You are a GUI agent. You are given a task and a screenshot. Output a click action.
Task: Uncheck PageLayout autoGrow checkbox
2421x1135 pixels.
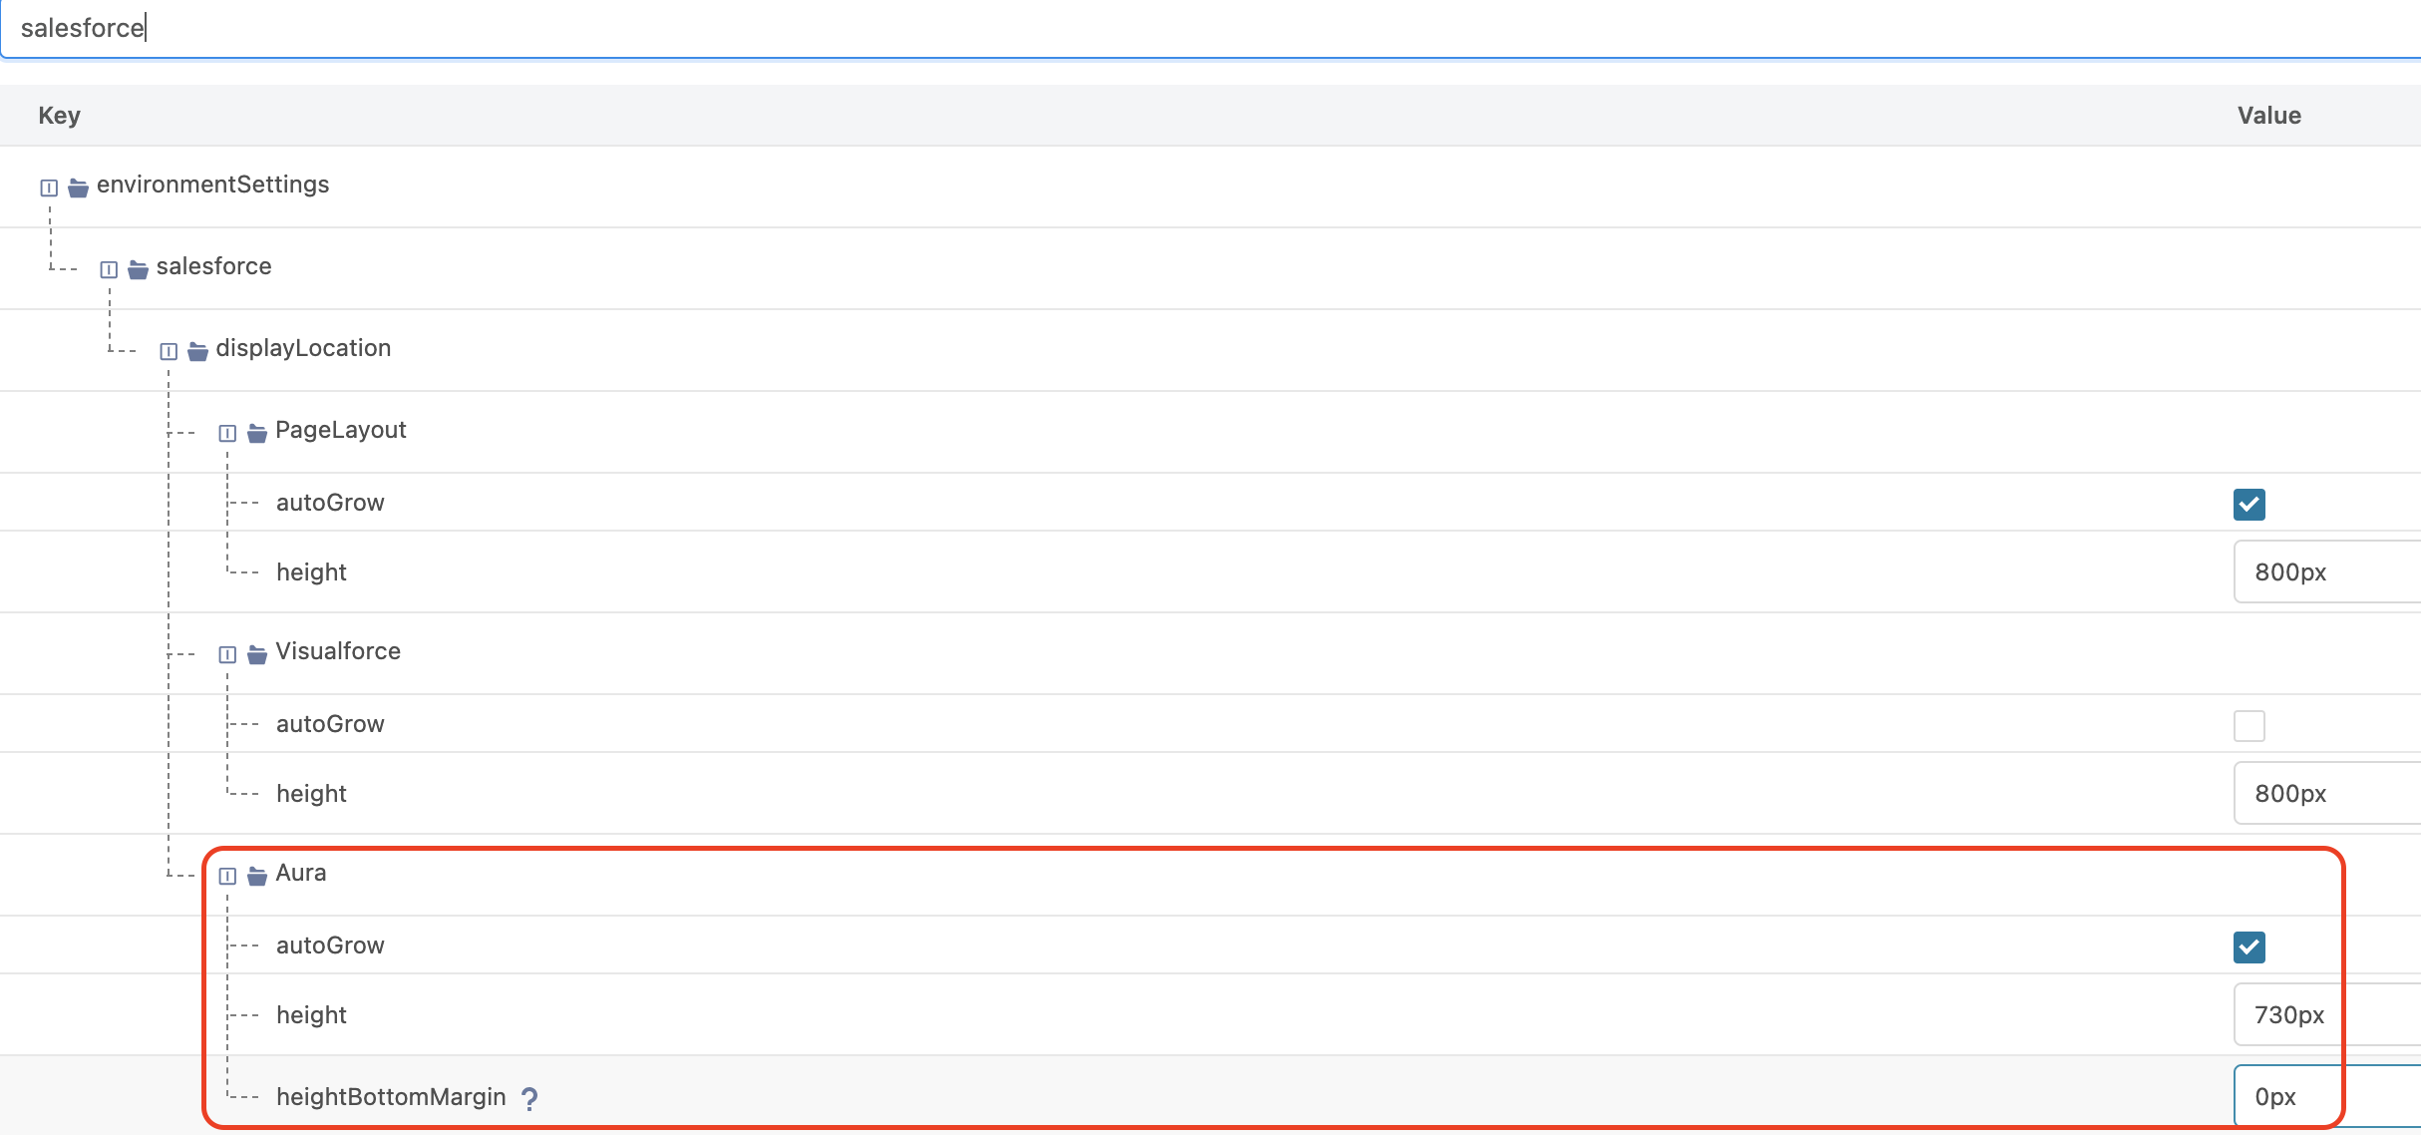click(x=2248, y=505)
